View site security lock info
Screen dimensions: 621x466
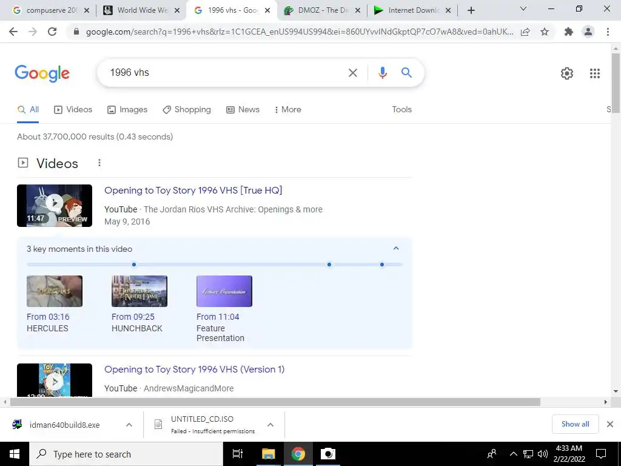click(76, 32)
